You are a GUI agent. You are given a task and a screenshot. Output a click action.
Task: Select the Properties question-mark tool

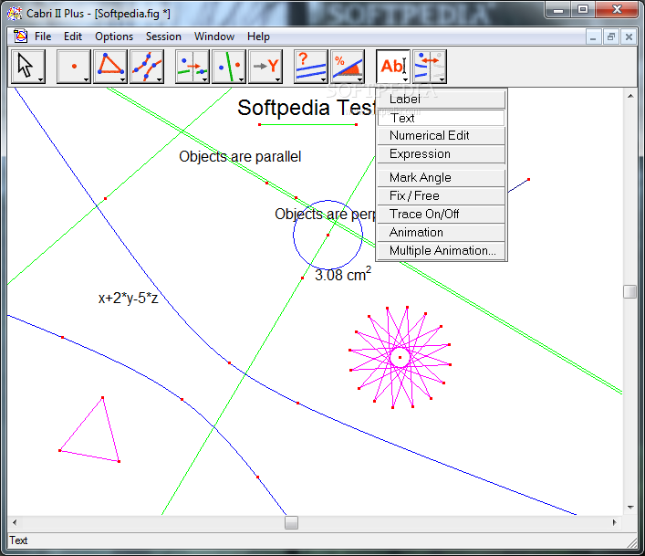(x=311, y=67)
